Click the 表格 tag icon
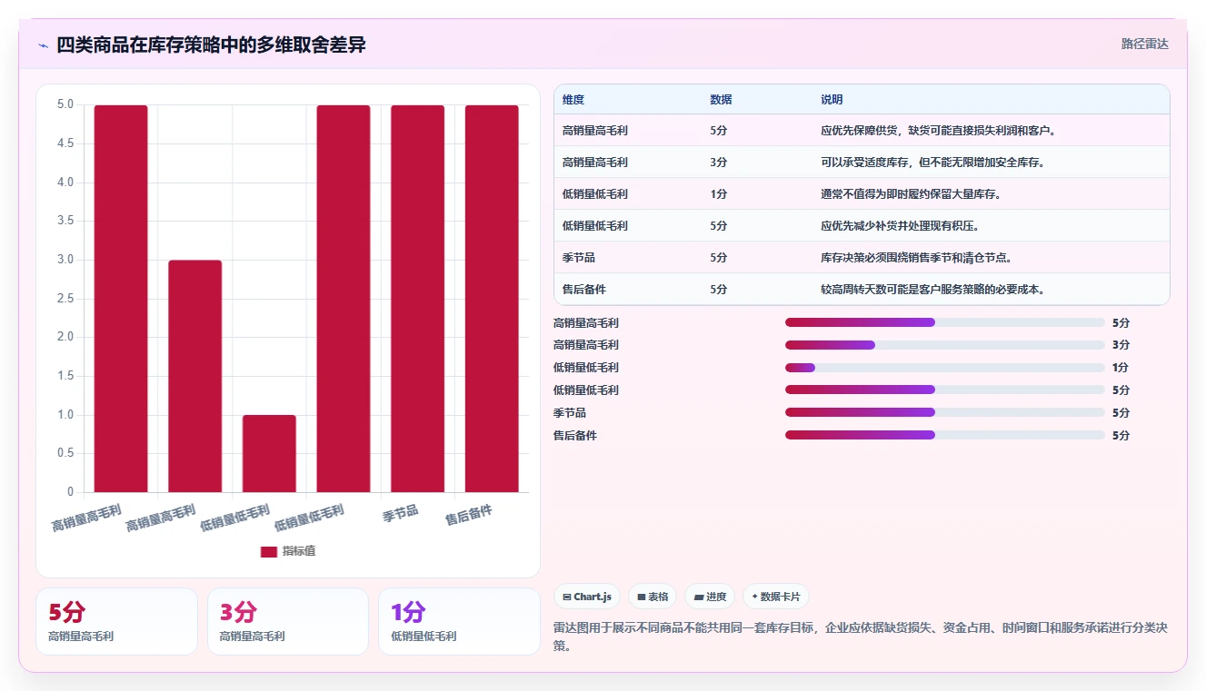This screenshot has height=691, width=1206. [642, 597]
